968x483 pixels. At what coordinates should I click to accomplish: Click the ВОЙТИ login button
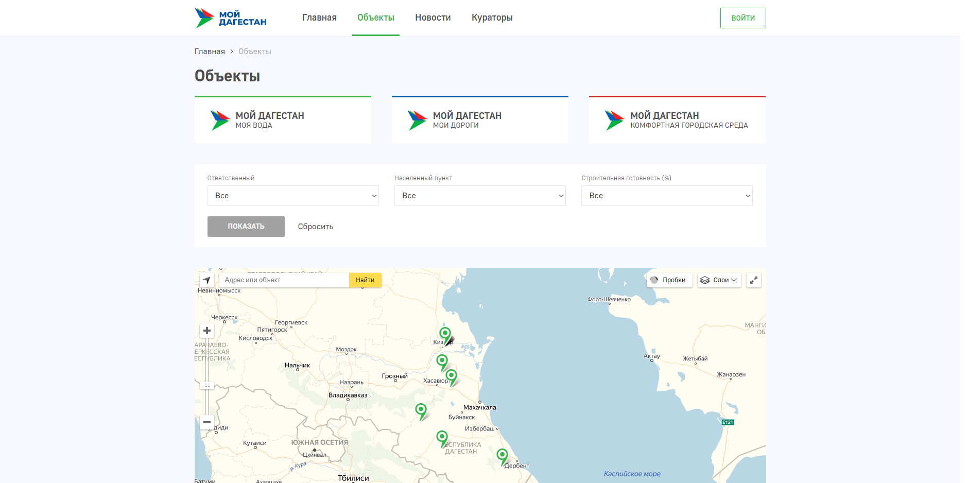pos(743,18)
